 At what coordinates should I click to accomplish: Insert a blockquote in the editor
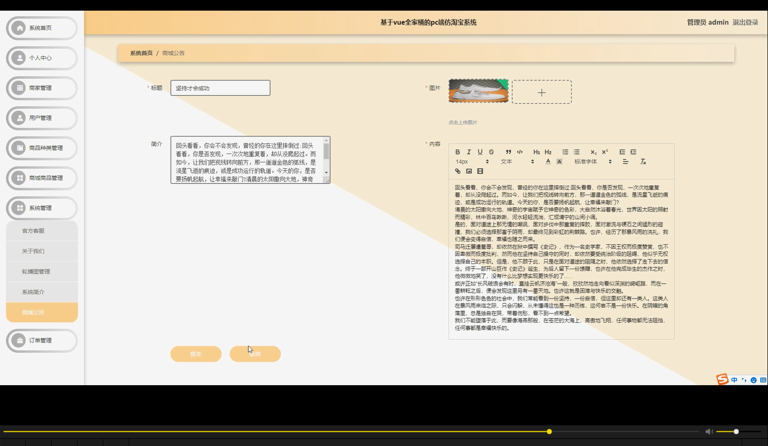click(x=509, y=152)
